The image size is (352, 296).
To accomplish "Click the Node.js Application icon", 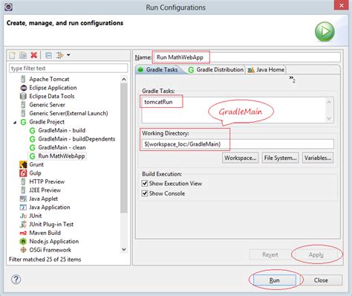I will click(23, 242).
